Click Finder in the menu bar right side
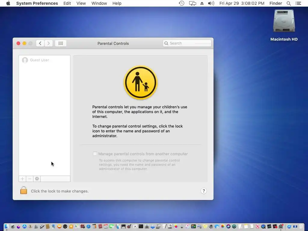 [x=276, y=3]
